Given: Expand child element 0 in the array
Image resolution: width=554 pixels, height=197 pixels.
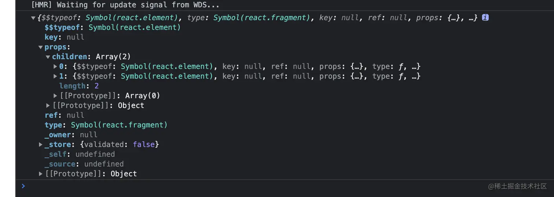Looking at the screenshot, I should point(55,67).
